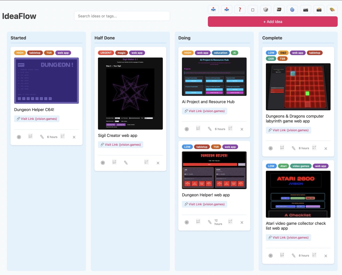The image size is (342, 275).
Task: Open the artist palette theme icon
Action: click(332, 9)
